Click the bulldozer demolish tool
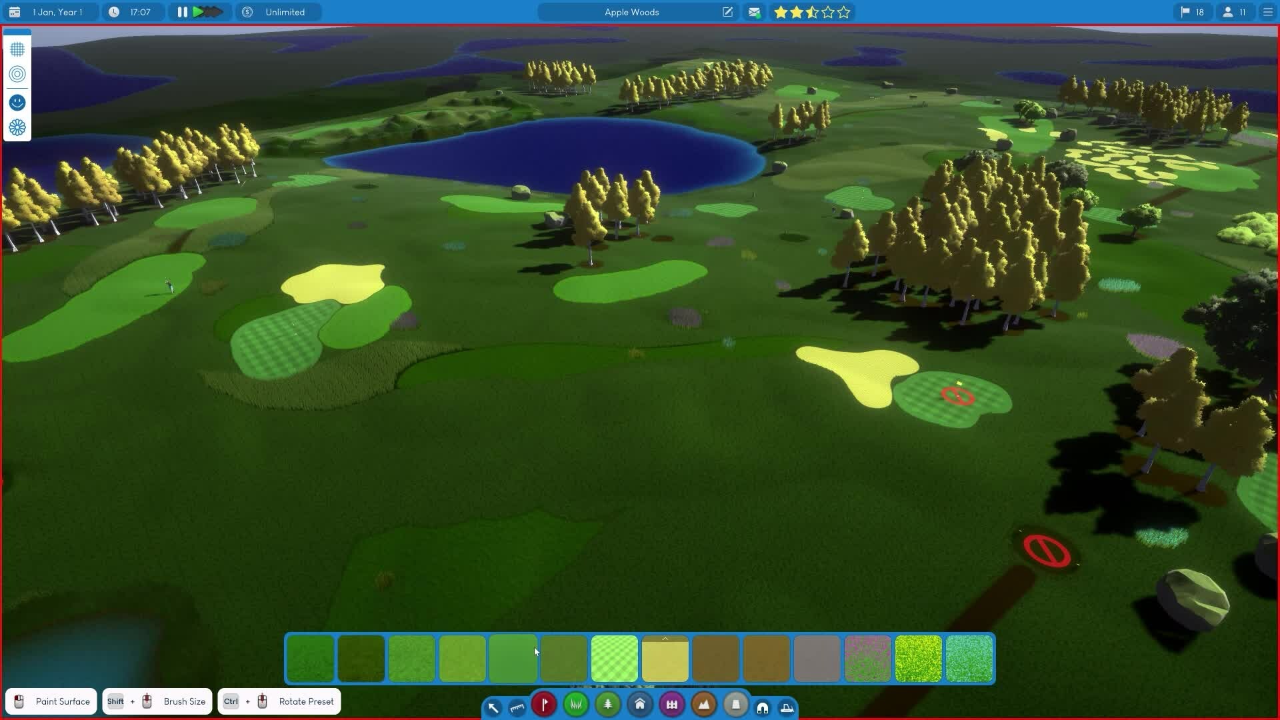 coord(787,708)
